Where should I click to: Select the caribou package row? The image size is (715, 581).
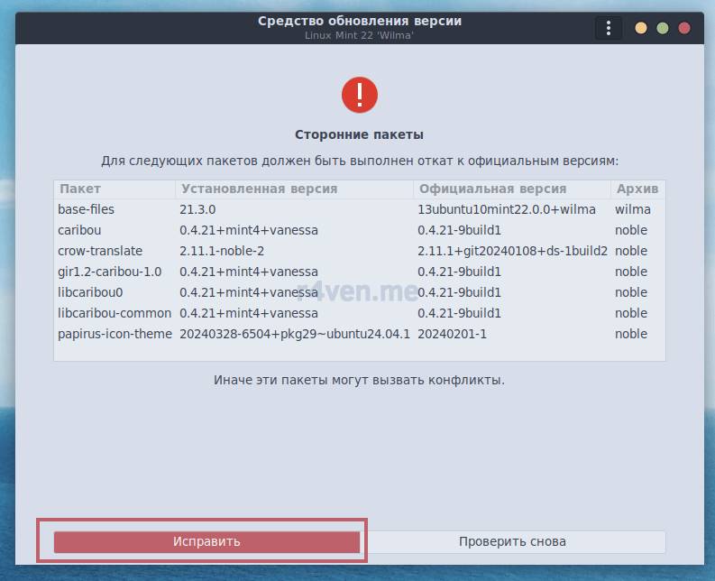79,230
